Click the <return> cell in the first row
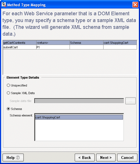 pos(53,43)
